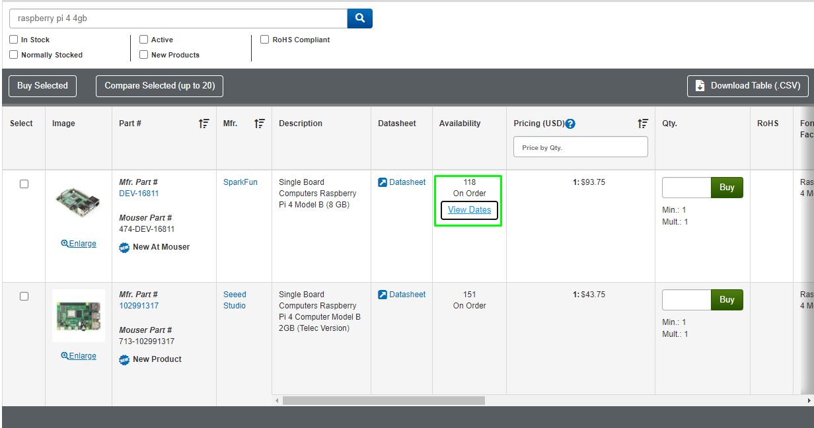Click the Buy Selected button
The height and width of the screenshot is (428, 814).
pos(42,86)
